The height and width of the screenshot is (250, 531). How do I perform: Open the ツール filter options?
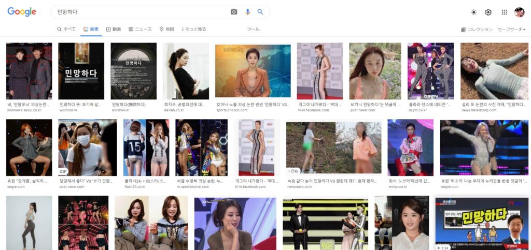click(x=253, y=30)
